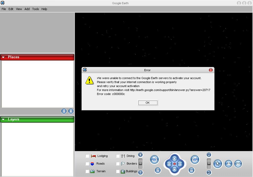
Task: Click the yellow warning icon in the dialog
Action: point(89,80)
